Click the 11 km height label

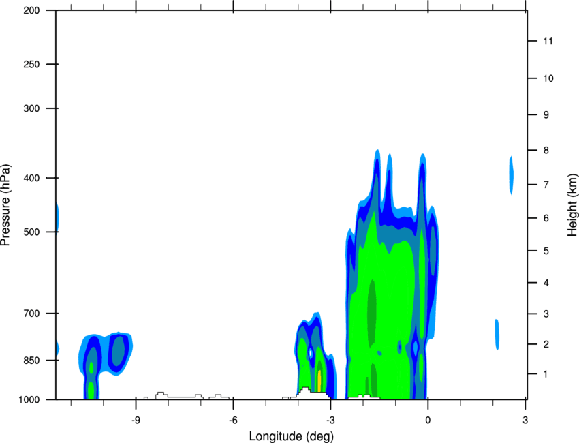548,41
